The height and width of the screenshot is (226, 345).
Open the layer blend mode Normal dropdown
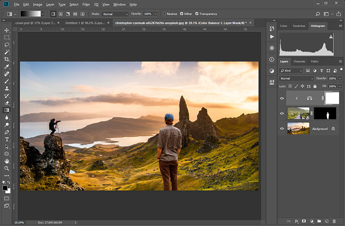(296, 78)
